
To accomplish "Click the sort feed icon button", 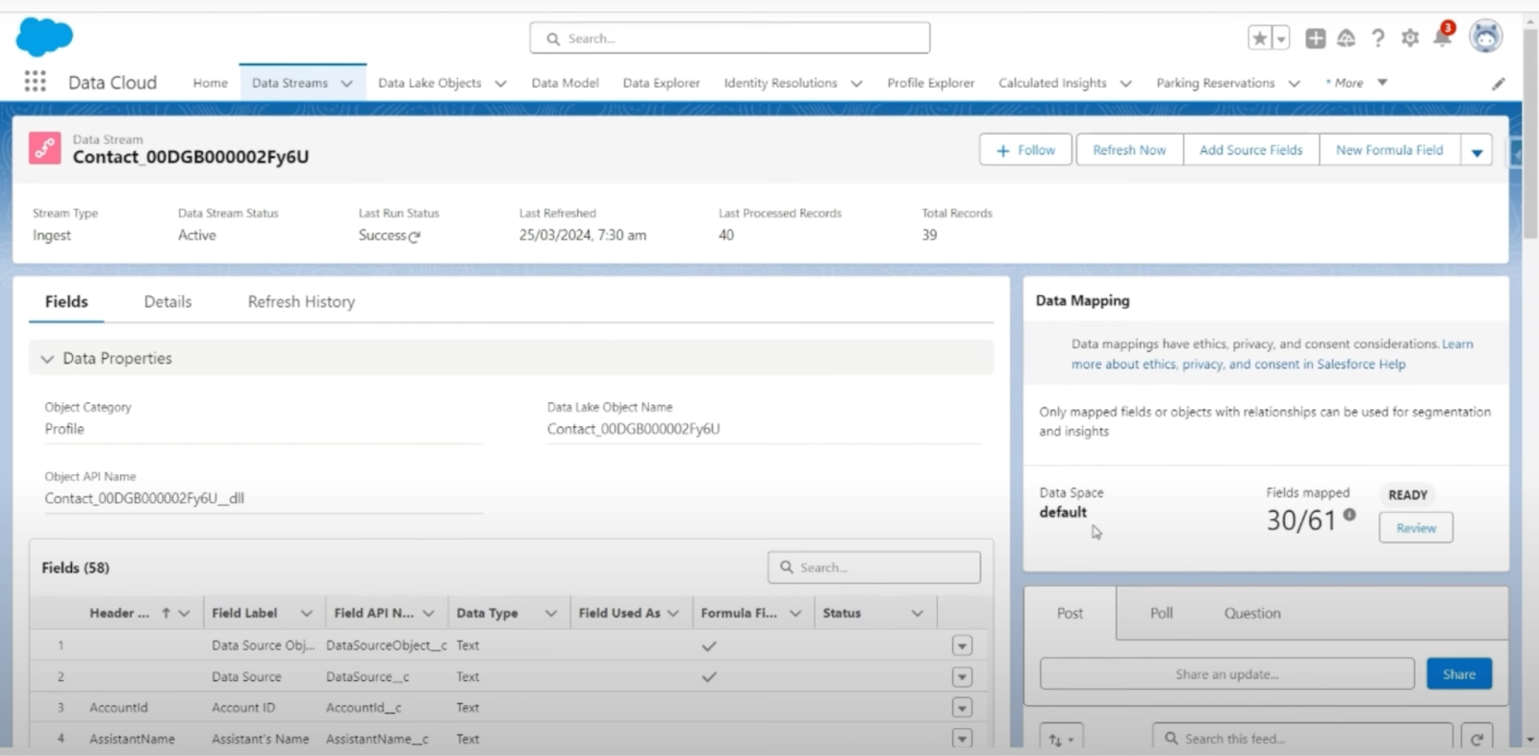I will [1061, 739].
